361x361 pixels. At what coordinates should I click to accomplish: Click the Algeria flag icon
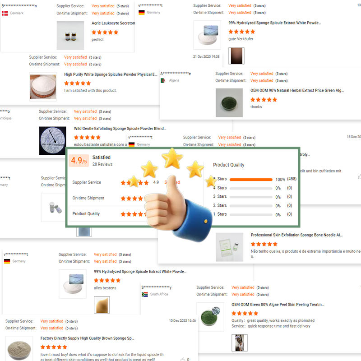pyautogui.click(x=163, y=81)
